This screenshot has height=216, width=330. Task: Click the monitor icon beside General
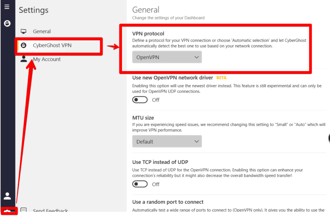point(24,31)
